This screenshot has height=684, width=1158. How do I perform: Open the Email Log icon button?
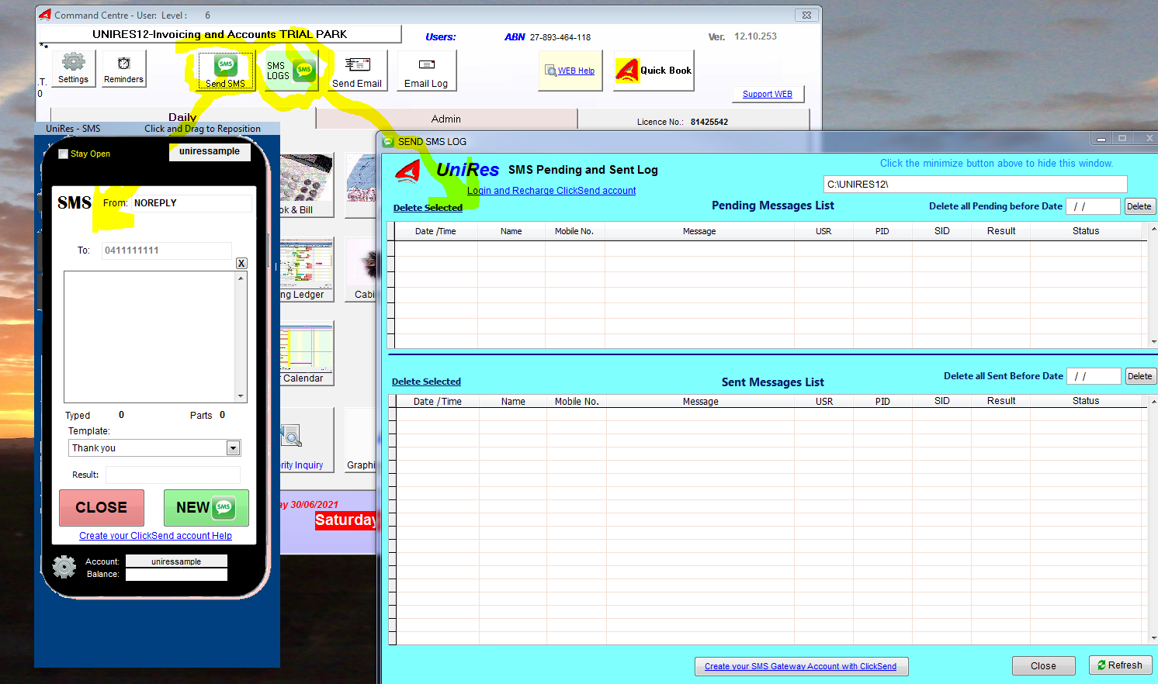tap(426, 71)
